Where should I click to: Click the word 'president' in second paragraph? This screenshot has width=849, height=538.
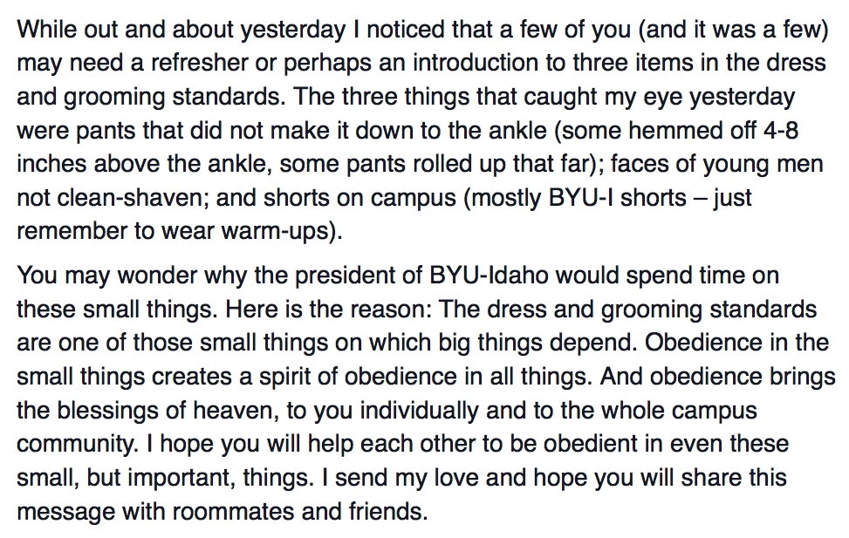click(x=345, y=276)
